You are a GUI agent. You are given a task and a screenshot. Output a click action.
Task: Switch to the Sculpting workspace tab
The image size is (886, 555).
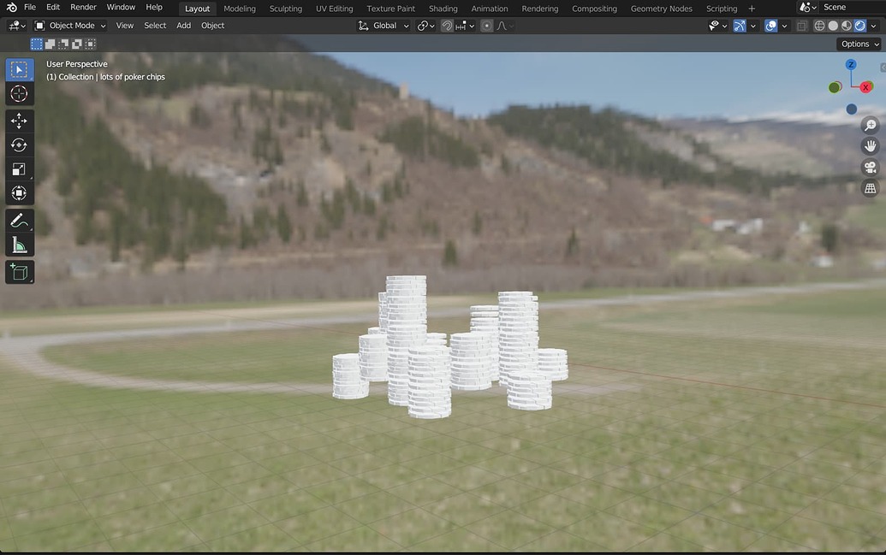click(285, 9)
